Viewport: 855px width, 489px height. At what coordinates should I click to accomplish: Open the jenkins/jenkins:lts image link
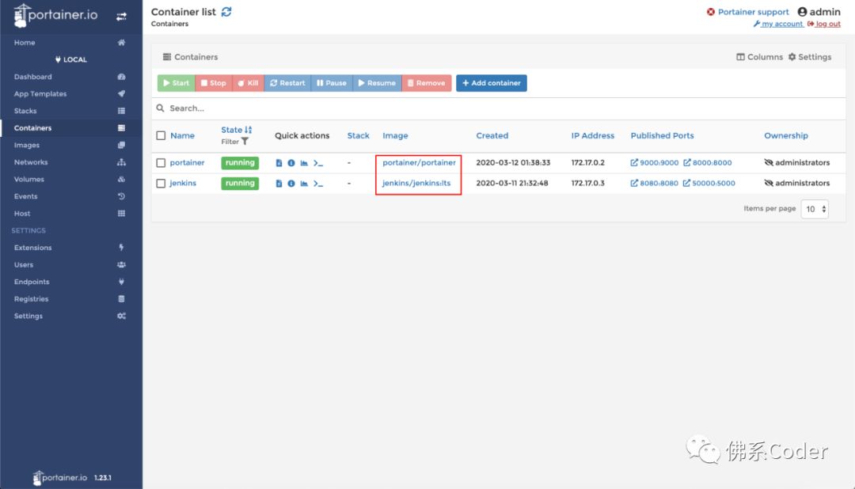pyautogui.click(x=416, y=183)
